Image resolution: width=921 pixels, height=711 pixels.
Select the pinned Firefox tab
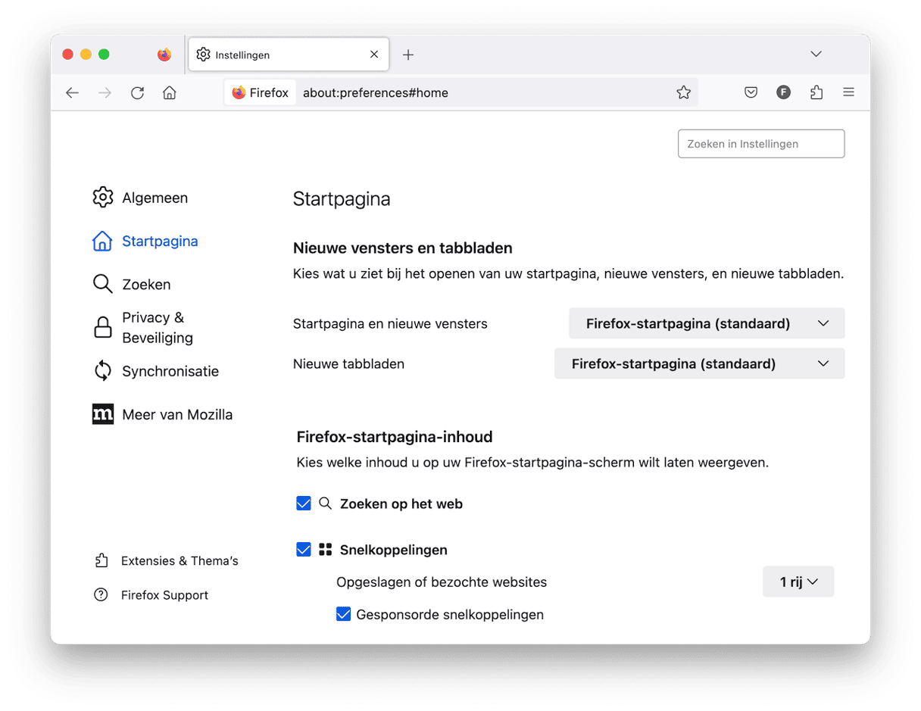pos(164,55)
